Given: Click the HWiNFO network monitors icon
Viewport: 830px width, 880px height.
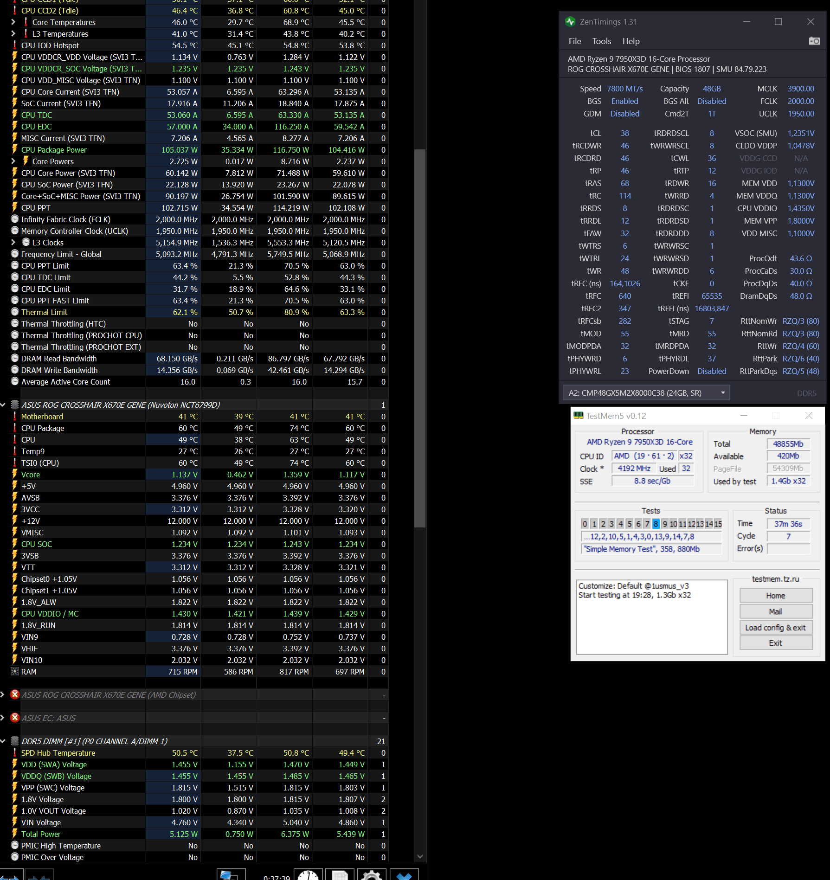Looking at the screenshot, I should tap(231, 874).
